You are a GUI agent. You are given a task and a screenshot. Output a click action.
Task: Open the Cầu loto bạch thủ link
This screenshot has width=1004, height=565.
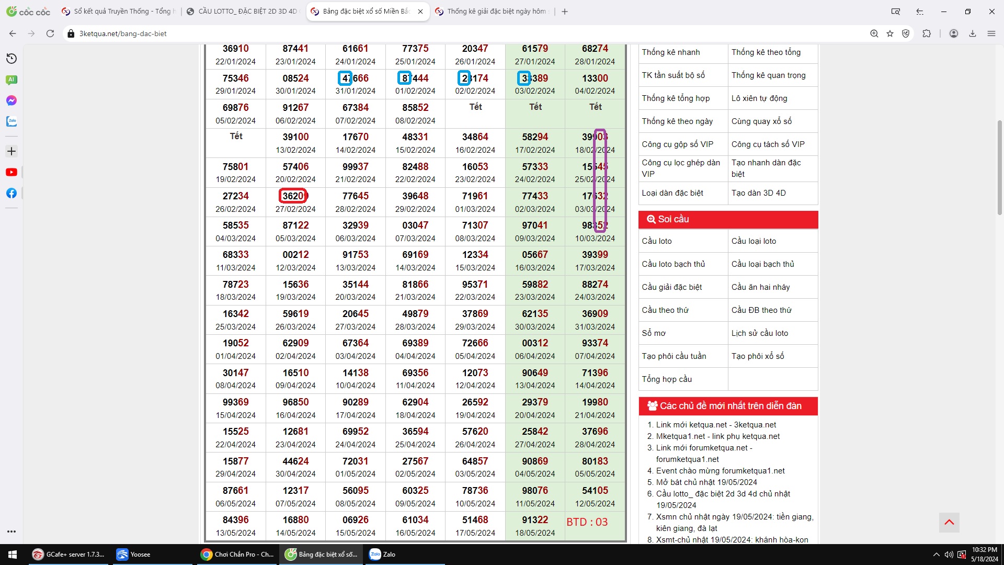674,264
